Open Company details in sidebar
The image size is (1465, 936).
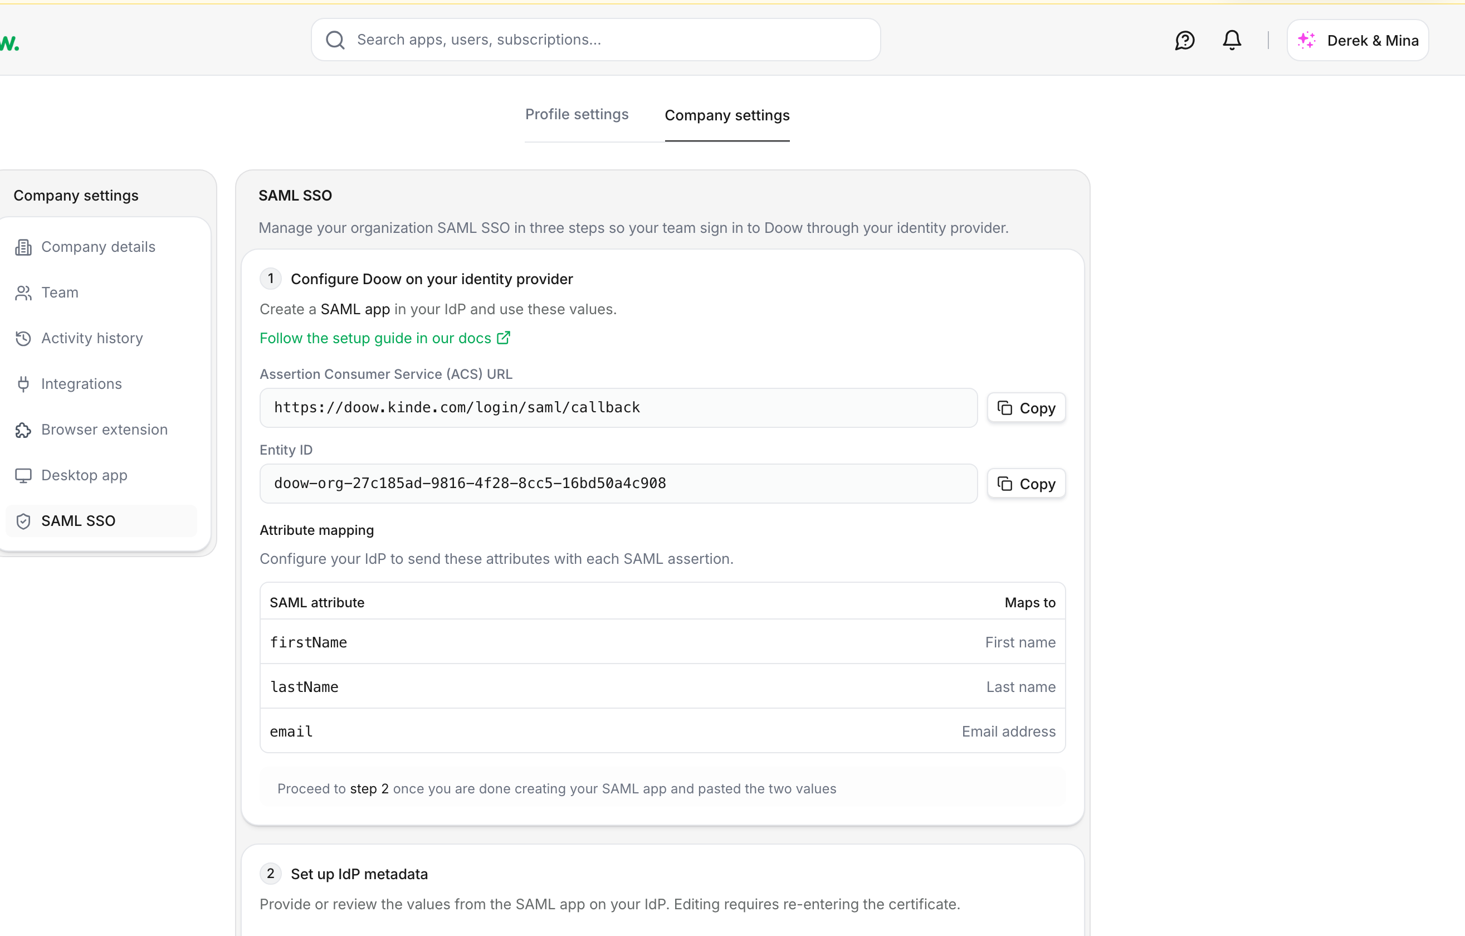[100, 247]
